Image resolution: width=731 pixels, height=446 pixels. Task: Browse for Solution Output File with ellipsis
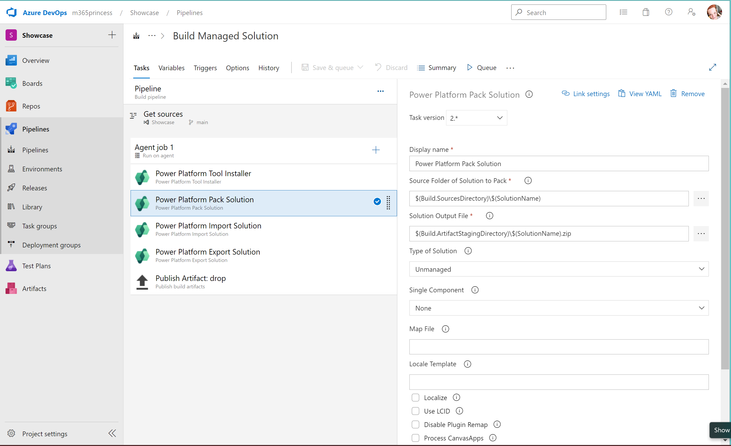pyautogui.click(x=701, y=233)
